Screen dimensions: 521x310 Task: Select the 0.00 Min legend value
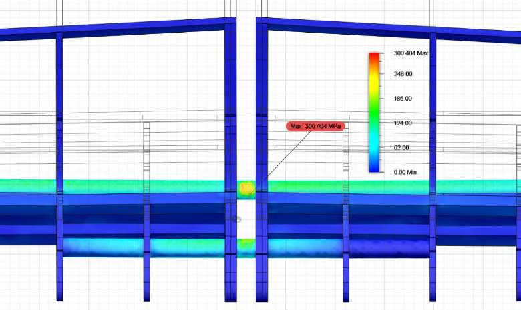point(405,172)
